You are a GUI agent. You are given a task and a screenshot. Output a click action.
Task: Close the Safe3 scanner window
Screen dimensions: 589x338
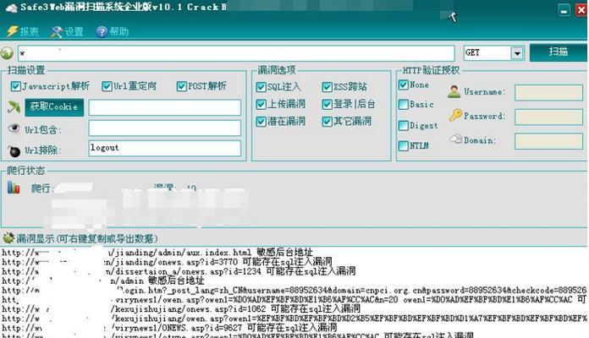581,10
